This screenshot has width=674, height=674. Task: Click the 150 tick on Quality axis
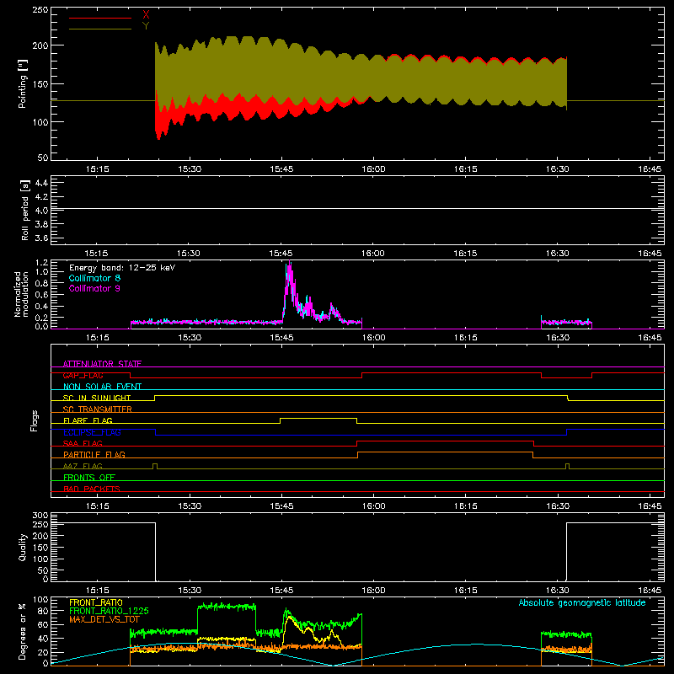click(x=40, y=548)
